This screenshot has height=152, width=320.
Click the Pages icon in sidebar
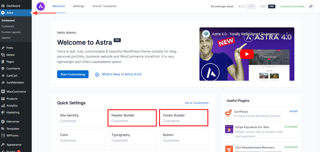[x=3, y=62]
